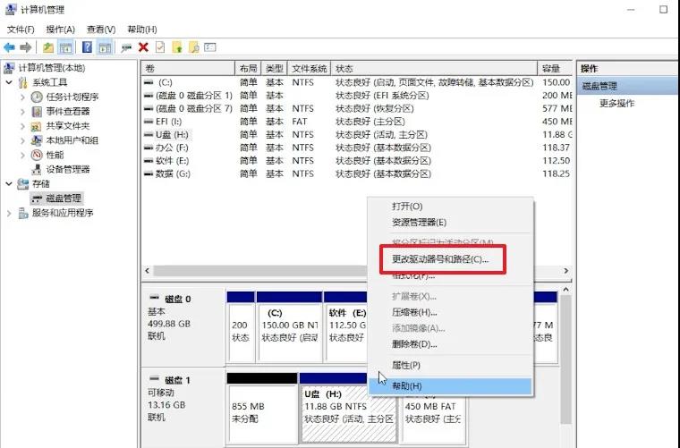Click the volume list horizontal scrollbar right arrow
Image resolution: width=680 pixels, height=448 pixels.
tap(566, 271)
